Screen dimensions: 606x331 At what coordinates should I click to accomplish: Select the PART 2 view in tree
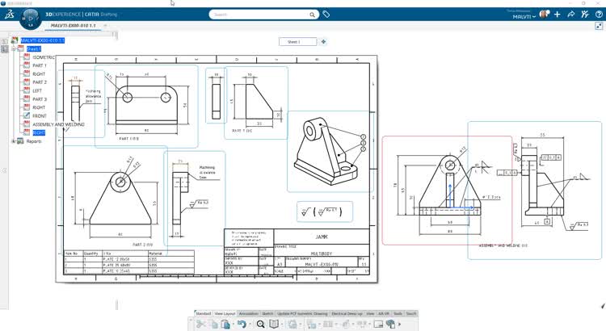tap(40, 82)
